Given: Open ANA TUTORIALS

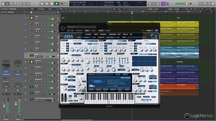Looking at the screenshot, I should pyautogui.click(x=103, y=34).
